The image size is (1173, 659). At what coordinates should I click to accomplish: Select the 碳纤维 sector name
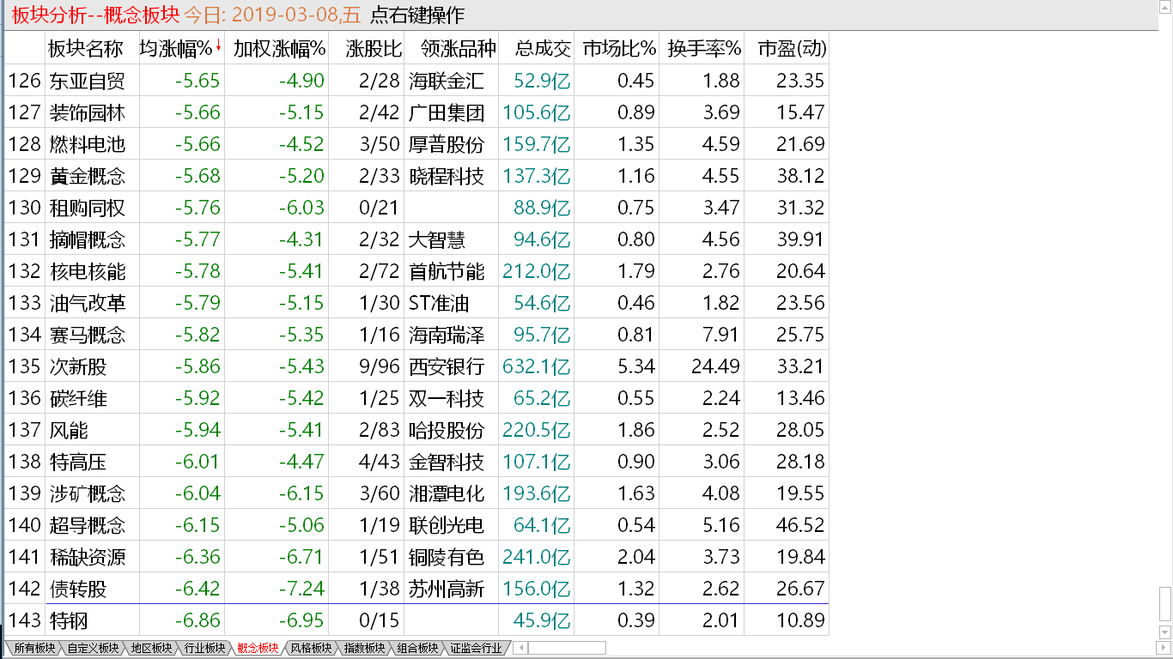coord(78,398)
